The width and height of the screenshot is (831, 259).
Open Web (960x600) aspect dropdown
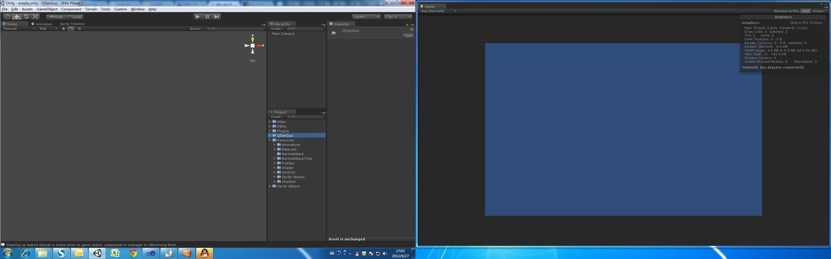(x=438, y=11)
